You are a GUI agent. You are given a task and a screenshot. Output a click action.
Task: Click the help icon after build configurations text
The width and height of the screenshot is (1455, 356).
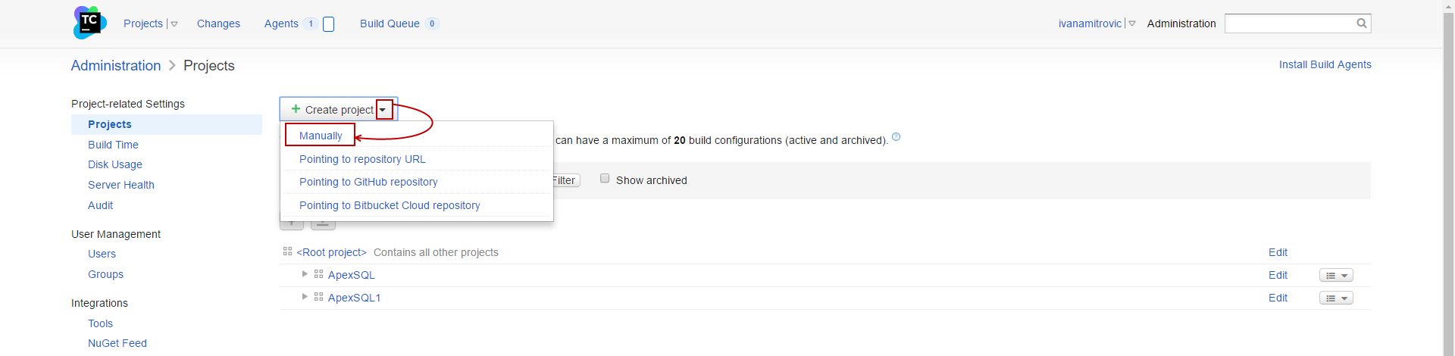click(x=896, y=137)
